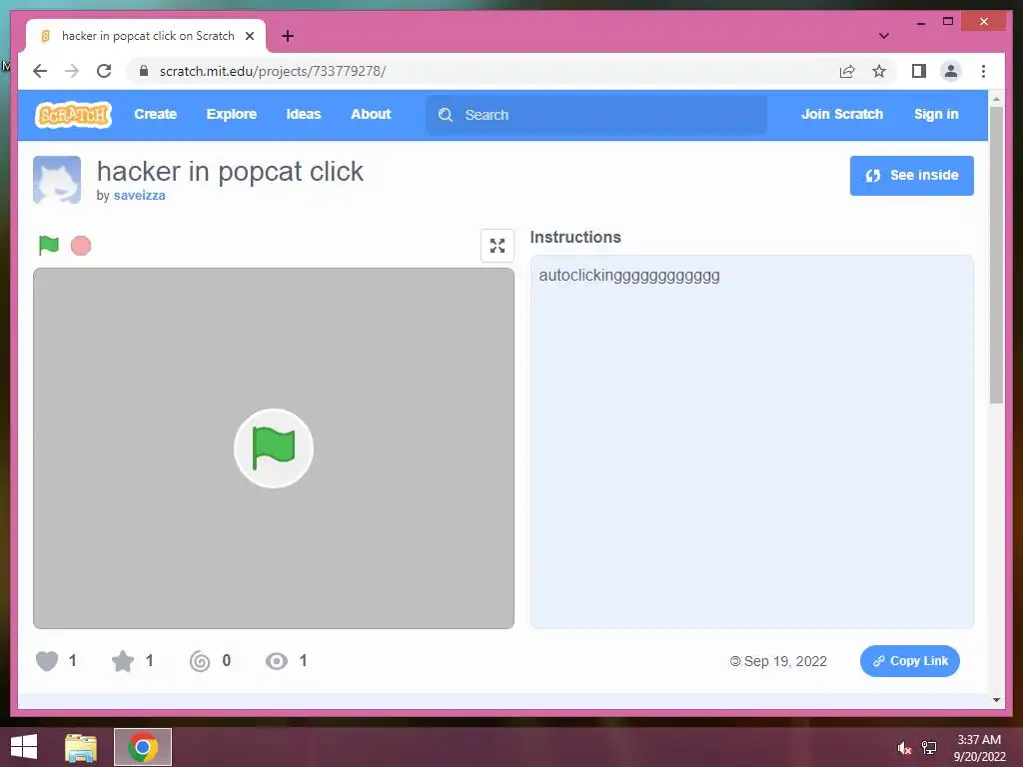Open the Chrome profile button
This screenshot has height=767, width=1023.
(951, 71)
